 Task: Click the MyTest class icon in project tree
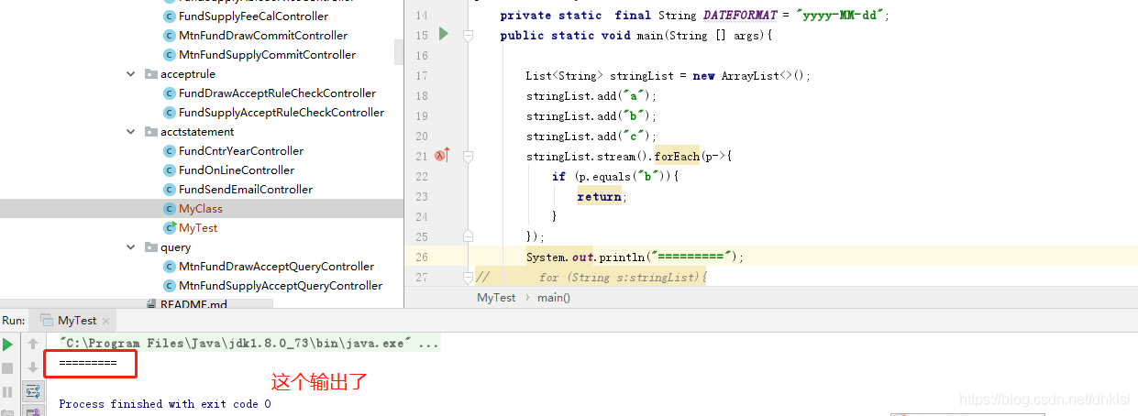169,227
